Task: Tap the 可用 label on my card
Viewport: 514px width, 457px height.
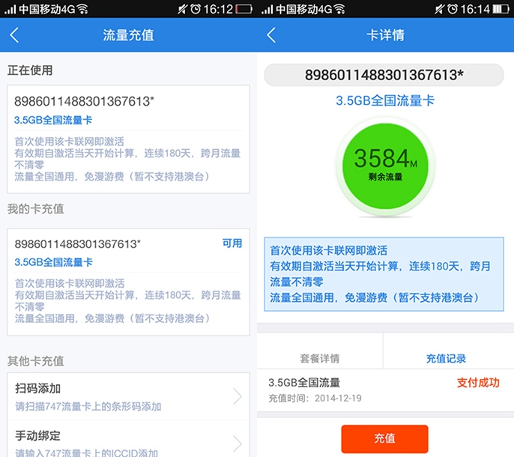Action: [232, 243]
